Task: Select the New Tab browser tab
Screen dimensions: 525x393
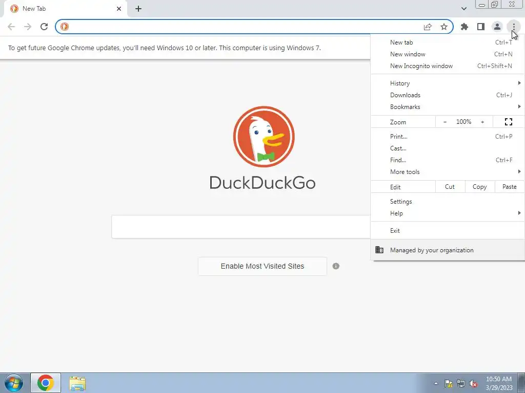Action: (x=65, y=9)
